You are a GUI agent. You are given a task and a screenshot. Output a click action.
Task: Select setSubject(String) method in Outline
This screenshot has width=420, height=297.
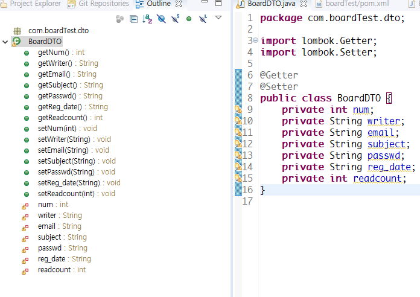tap(77, 161)
